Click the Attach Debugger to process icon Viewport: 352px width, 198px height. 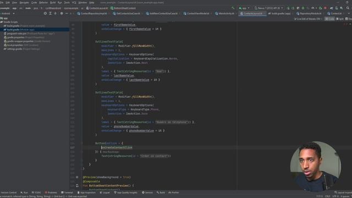coord(320,8)
